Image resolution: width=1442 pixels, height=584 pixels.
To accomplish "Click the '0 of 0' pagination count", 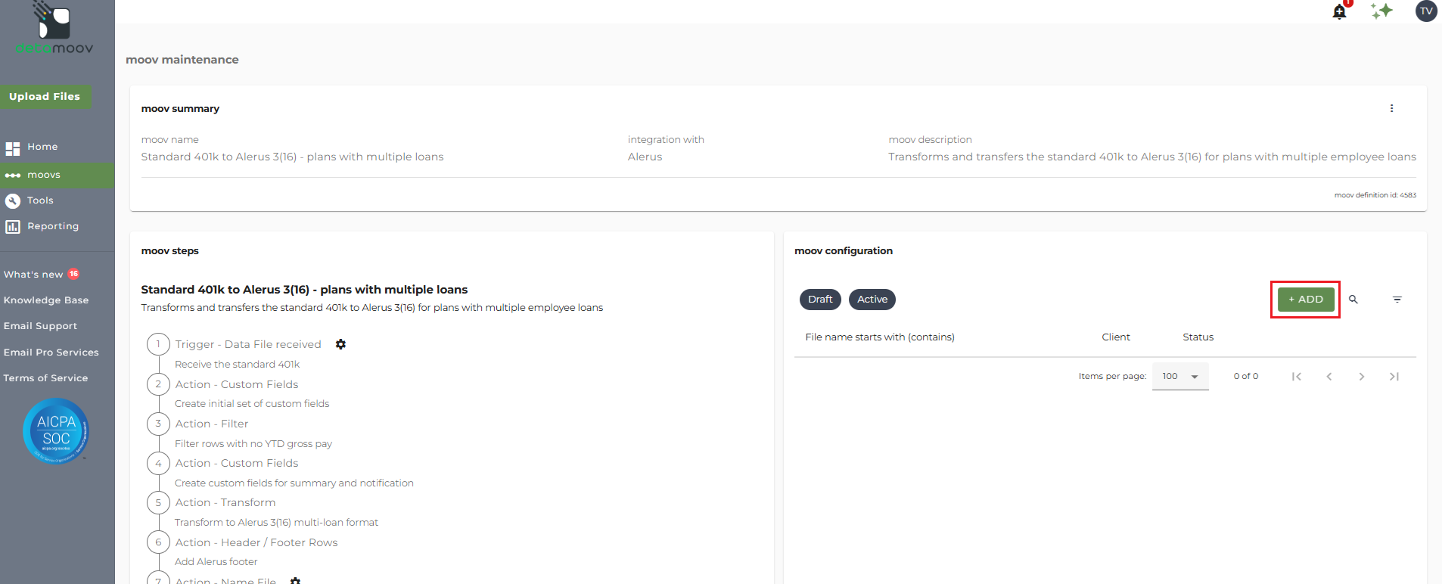I will point(1246,377).
